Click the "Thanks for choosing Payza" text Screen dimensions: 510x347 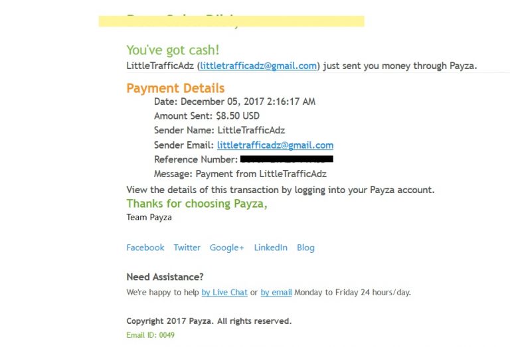point(197,204)
